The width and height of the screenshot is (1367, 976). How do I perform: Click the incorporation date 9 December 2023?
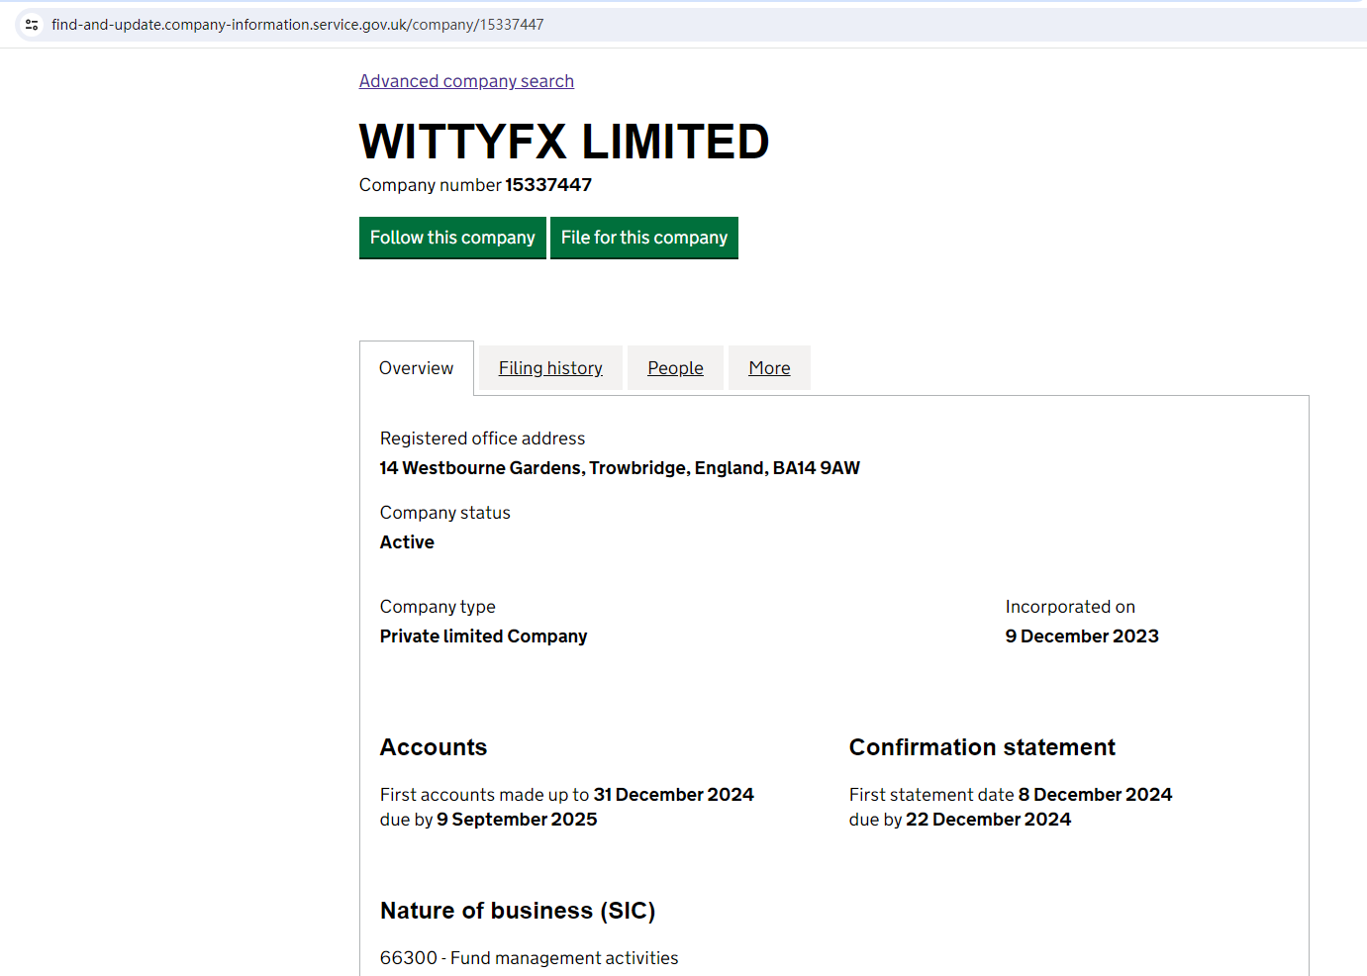(1082, 636)
